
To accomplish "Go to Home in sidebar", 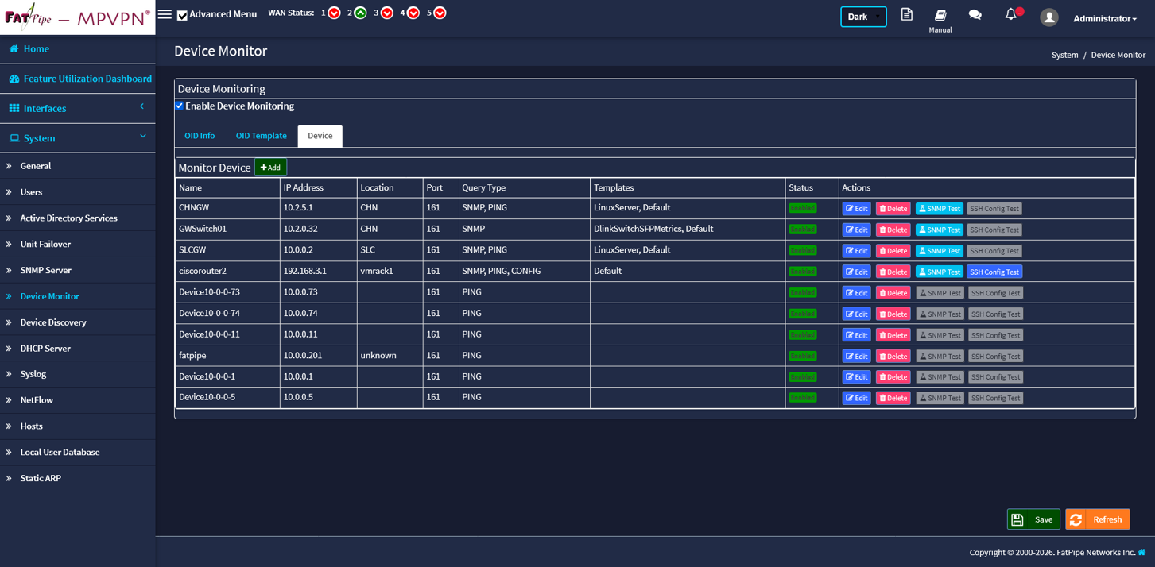I will coord(77,48).
